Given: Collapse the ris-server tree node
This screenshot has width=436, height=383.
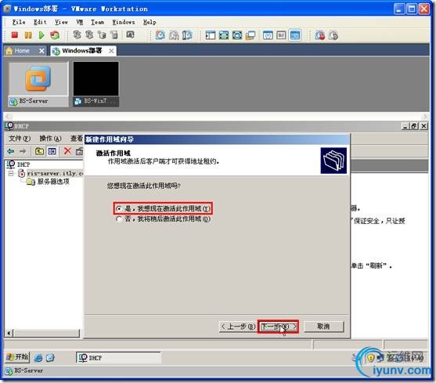Looking at the screenshot, I should pyautogui.click(x=11, y=174).
